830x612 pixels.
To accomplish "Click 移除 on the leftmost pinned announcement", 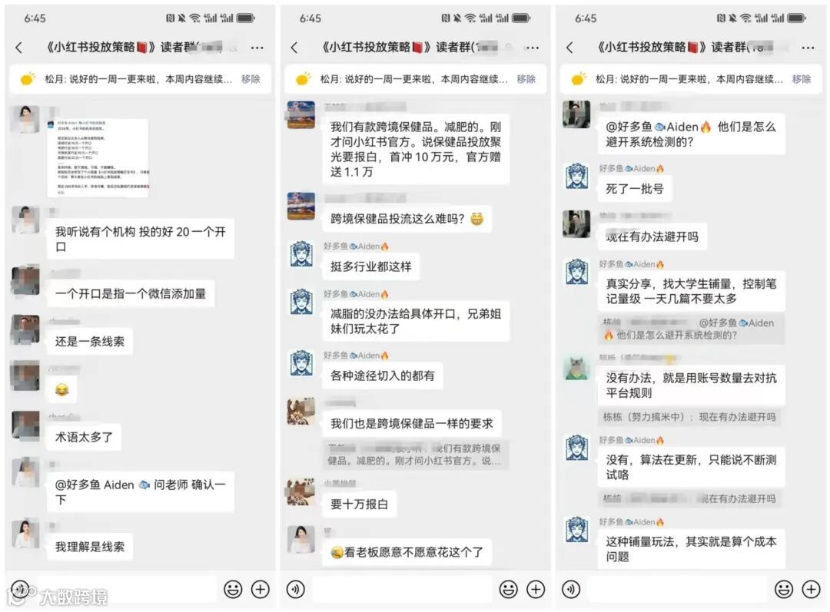I will tap(251, 79).
